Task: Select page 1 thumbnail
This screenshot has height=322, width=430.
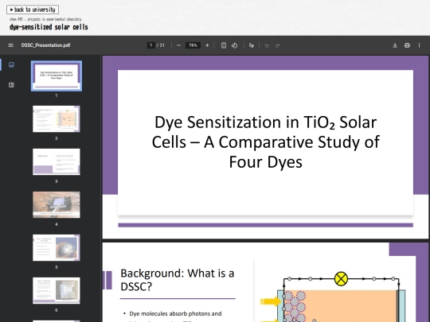Action: coord(57,76)
